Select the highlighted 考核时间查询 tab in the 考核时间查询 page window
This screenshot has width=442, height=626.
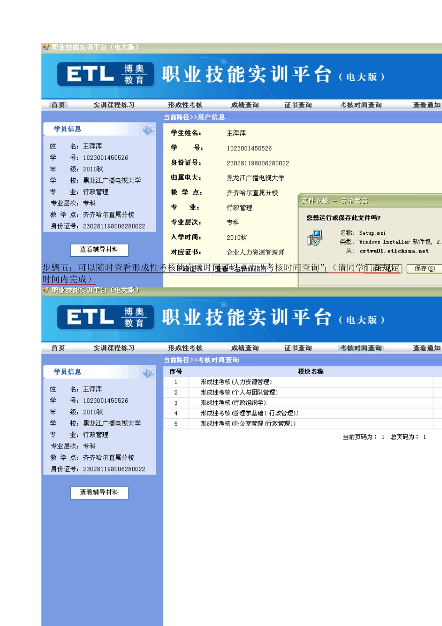point(361,348)
